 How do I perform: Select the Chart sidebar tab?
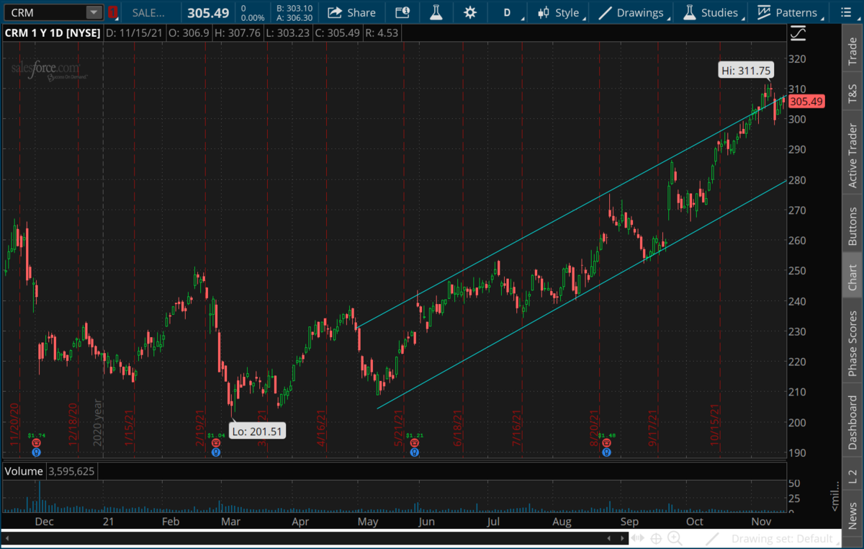tap(852, 277)
